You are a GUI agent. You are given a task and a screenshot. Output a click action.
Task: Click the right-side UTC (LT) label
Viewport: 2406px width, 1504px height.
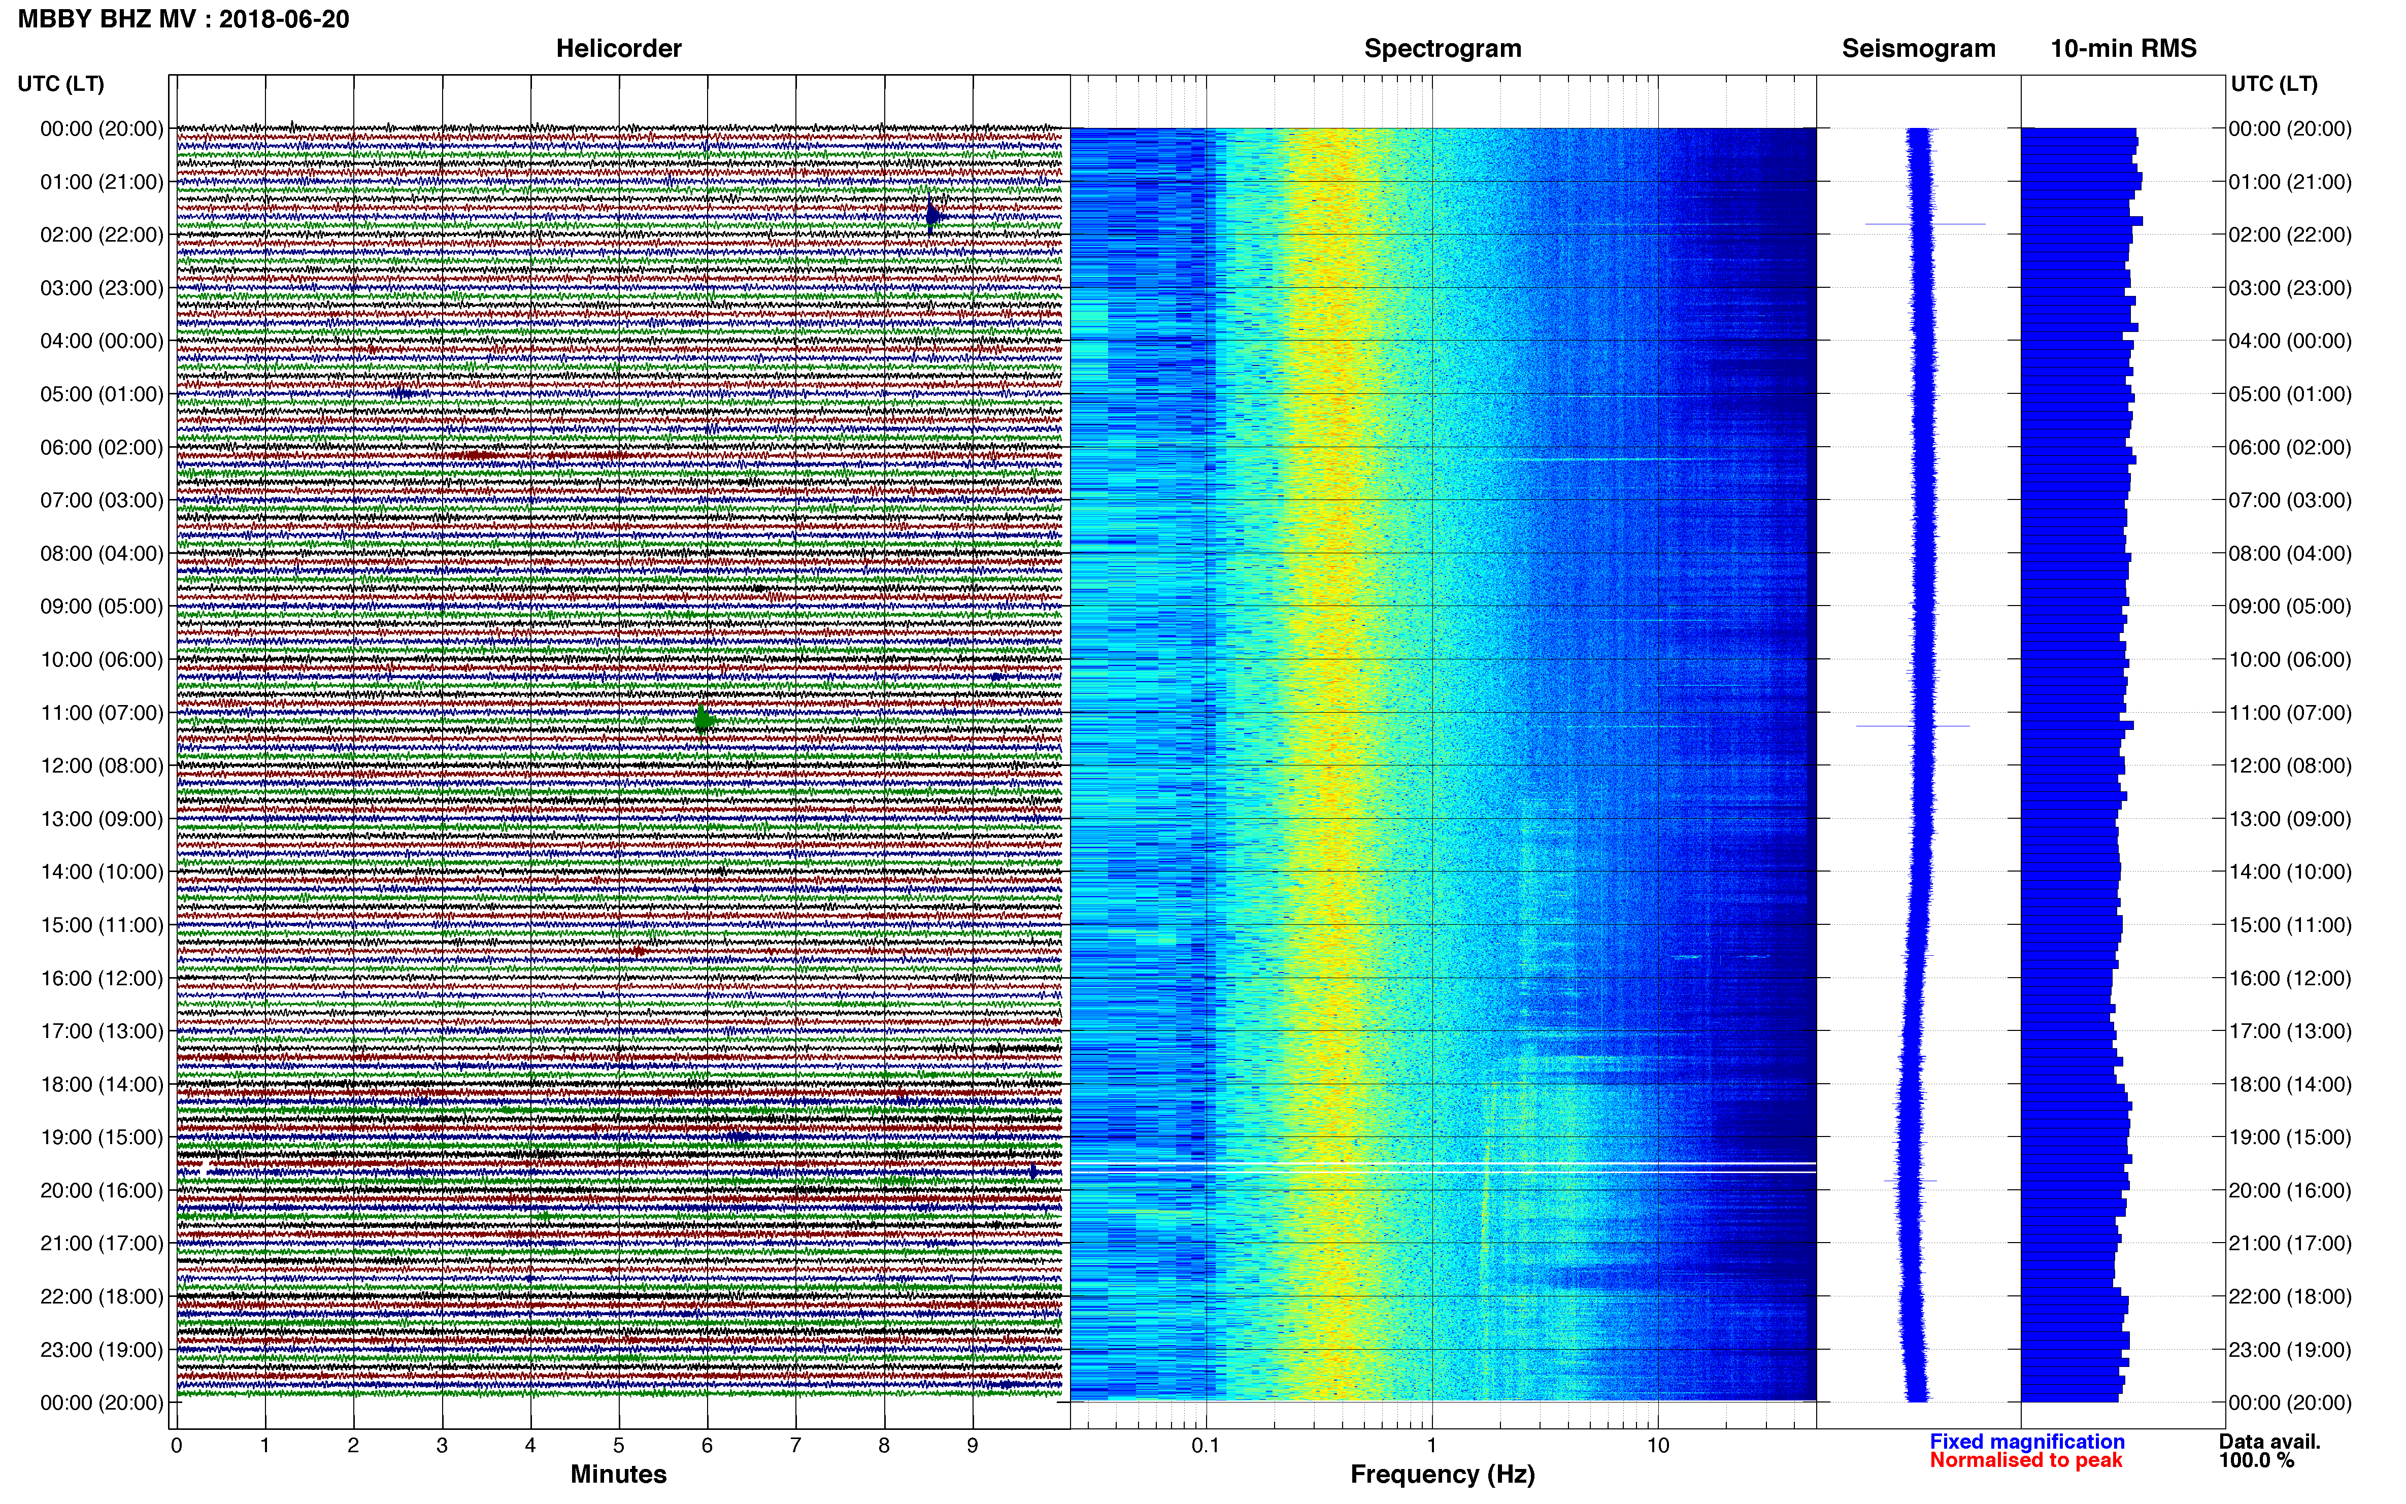point(2274,84)
